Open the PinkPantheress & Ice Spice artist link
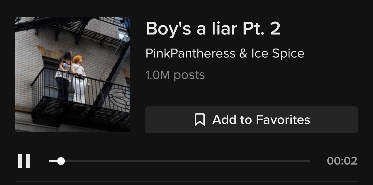 [x=225, y=53]
